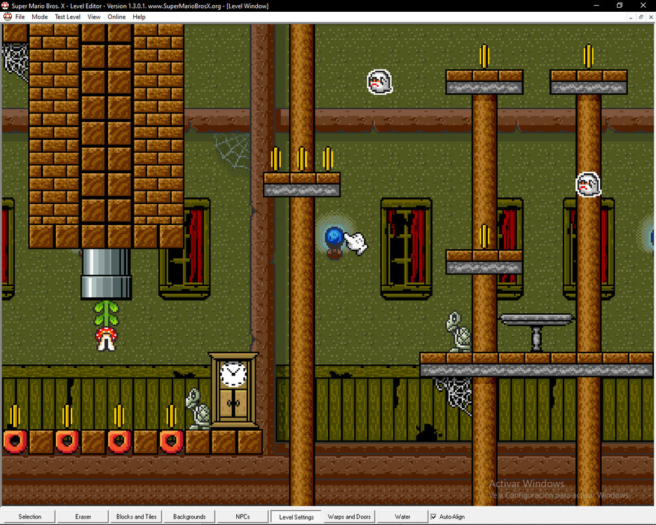Image resolution: width=656 pixels, height=525 pixels.
Task: Open Warps and Doors panel
Action: (x=350, y=516)
